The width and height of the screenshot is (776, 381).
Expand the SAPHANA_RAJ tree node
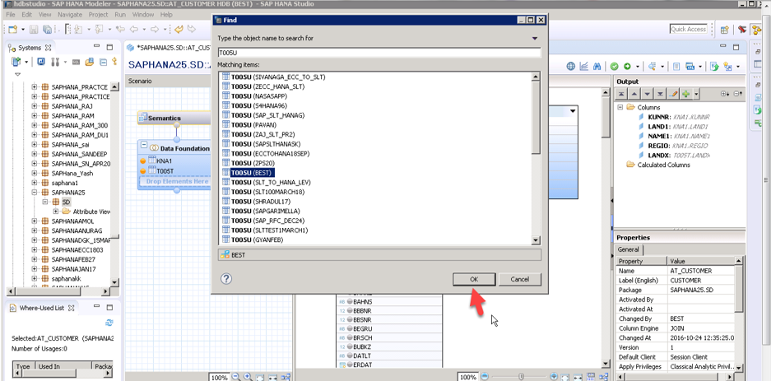click(x=35, y=106)
